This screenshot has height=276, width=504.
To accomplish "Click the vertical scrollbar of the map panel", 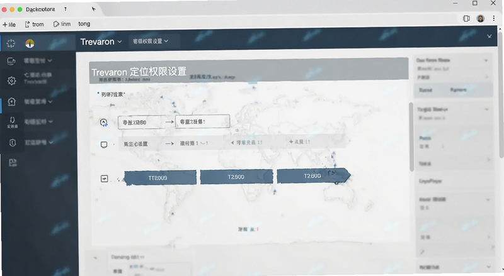I will (x=411, y=137).
